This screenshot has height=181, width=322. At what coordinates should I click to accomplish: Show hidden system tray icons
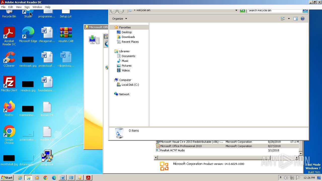click(280, 178)
